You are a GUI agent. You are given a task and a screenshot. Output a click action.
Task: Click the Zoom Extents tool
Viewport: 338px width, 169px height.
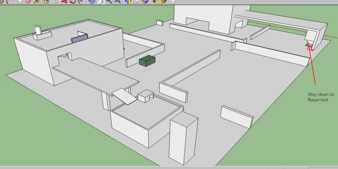[117, 2]
